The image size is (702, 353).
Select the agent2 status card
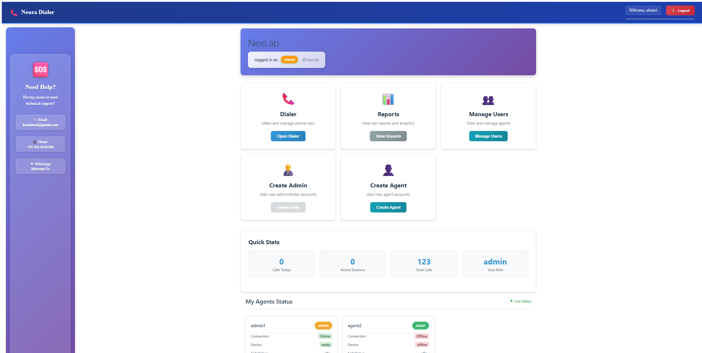(388, 334)
